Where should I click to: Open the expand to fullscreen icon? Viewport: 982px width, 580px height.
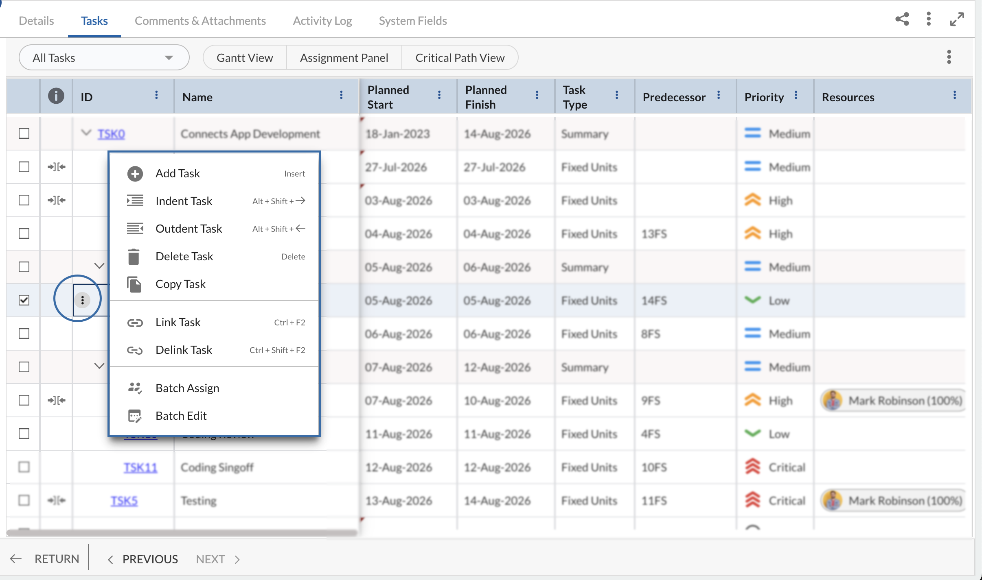pos(957,19)
